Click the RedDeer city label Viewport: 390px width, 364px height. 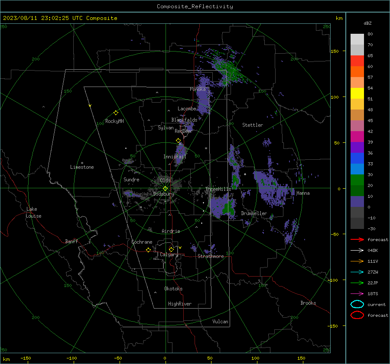184,131
